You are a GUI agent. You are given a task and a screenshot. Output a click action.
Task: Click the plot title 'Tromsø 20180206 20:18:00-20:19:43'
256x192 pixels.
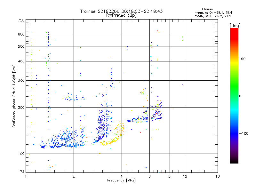coord(121,11)
